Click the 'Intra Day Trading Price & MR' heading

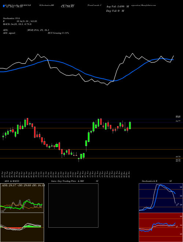(67, 181)
